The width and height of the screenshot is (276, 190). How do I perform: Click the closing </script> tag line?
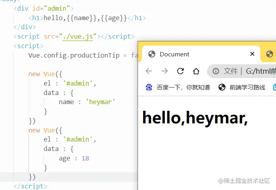click(30, 186)
